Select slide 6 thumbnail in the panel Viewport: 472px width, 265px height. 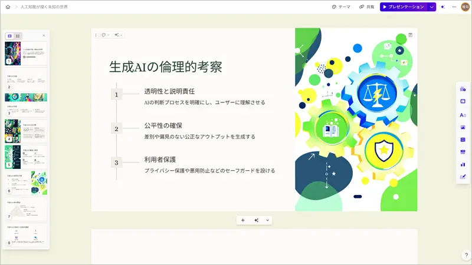click(26, 184)
